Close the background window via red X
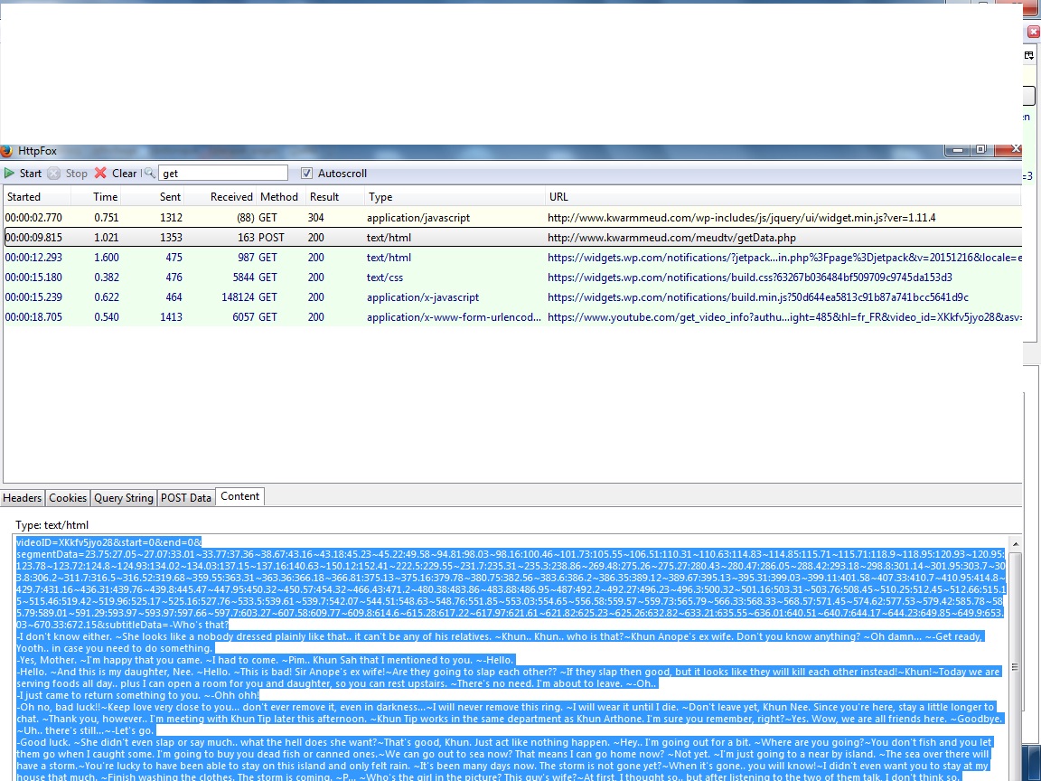This screenshot has height=781, width=1041. pos(1034,32)
